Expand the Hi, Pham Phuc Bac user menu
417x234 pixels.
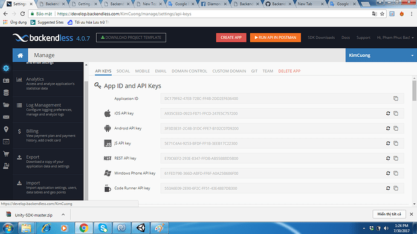[x=395, y=37]
